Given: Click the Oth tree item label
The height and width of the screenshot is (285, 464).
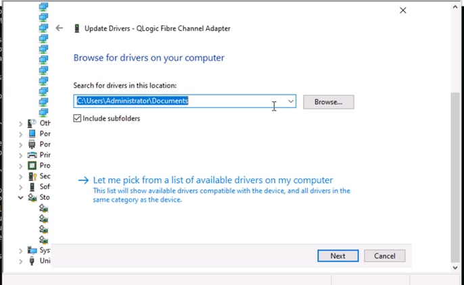Looking at the screenshot, I should 45,123.
